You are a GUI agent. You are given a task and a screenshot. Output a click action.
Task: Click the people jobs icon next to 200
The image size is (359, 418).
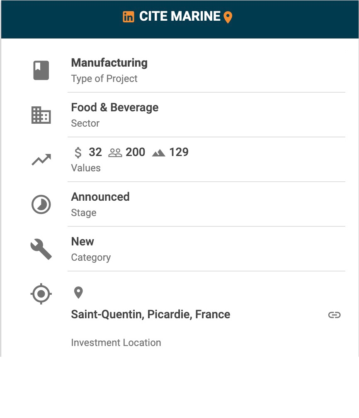coord(115,153)
